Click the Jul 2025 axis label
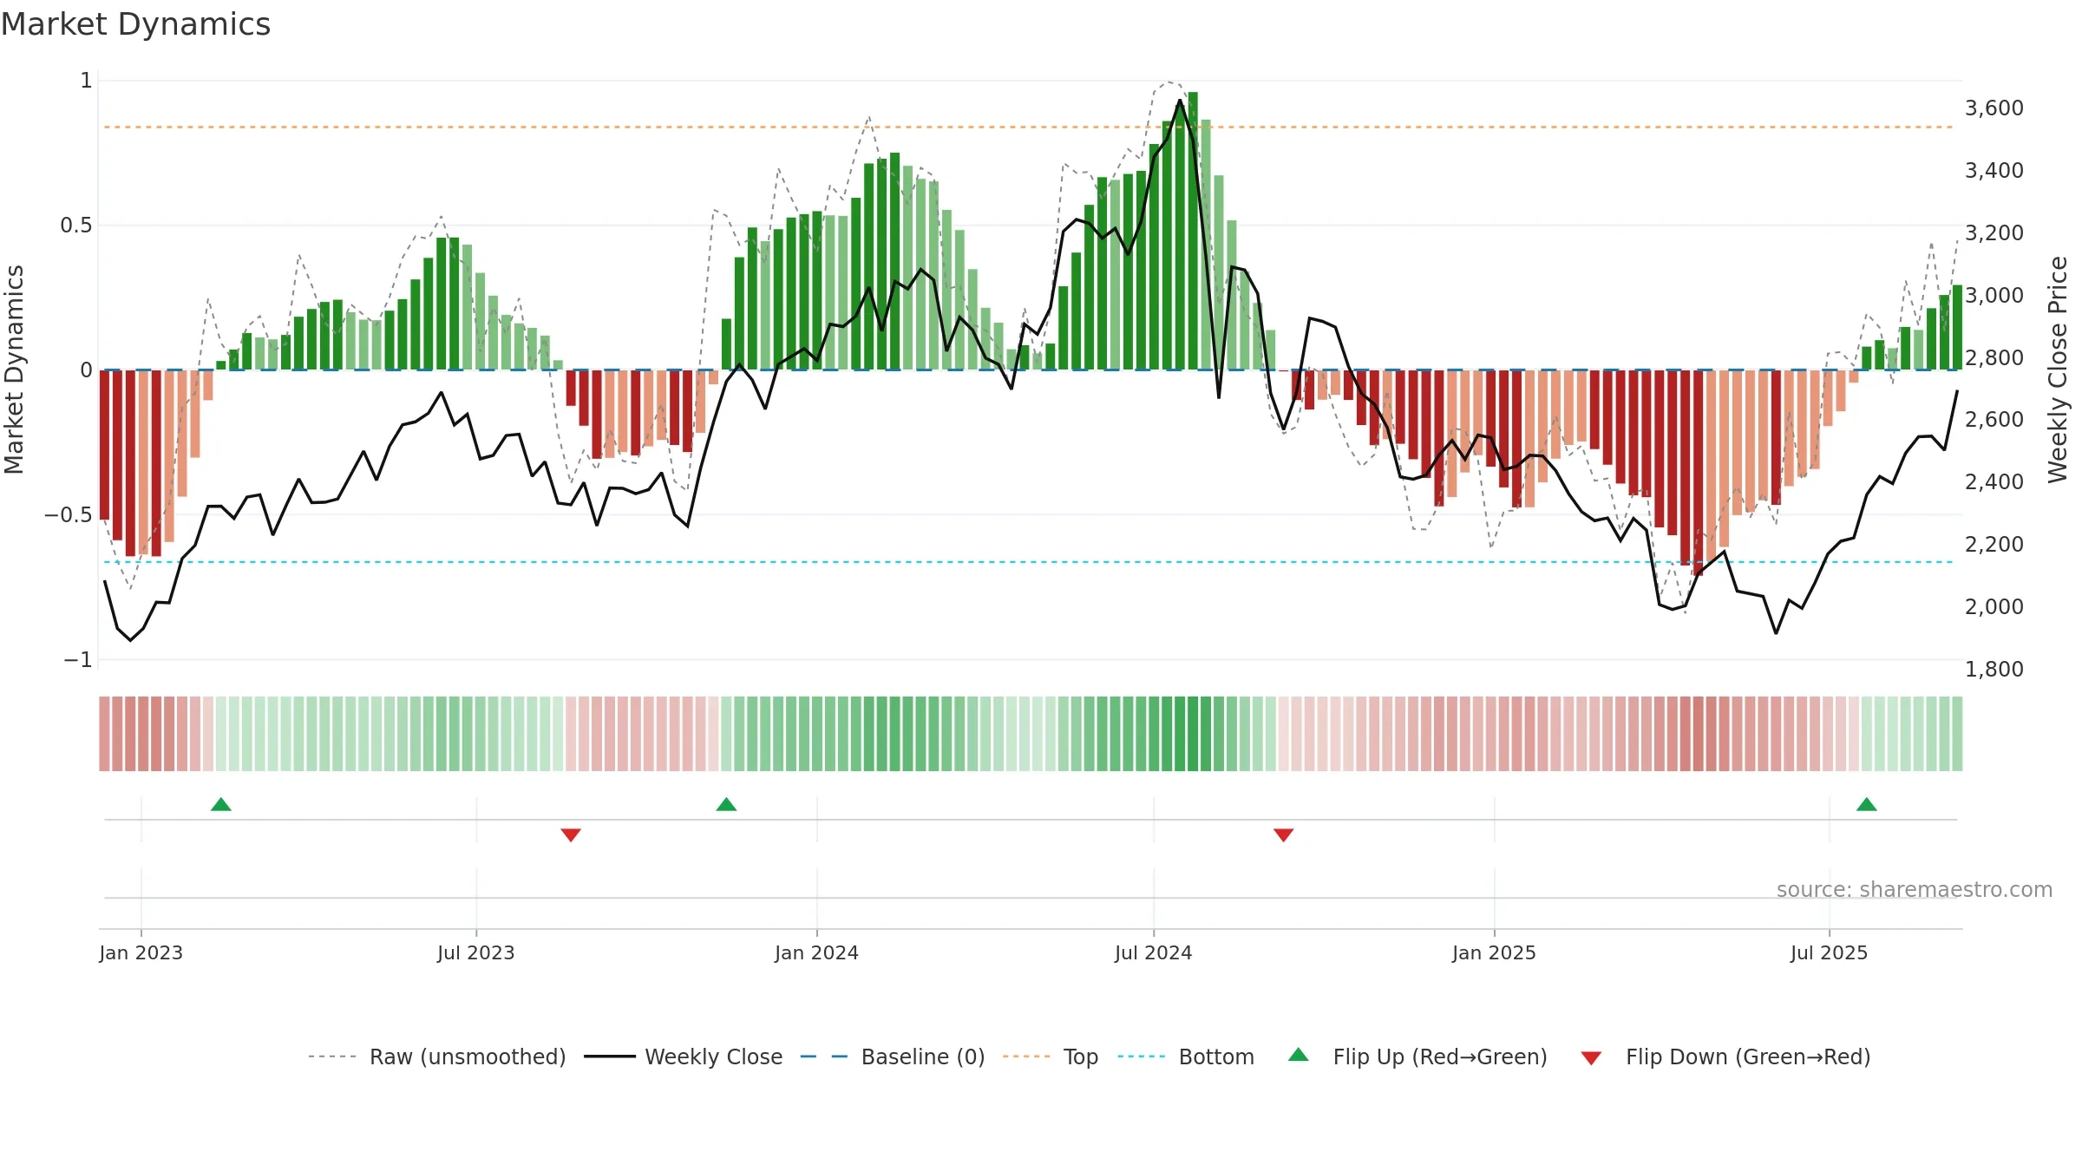Image resolution: width=2082 pixels, height=1171 pixels. coord(1830,952)
